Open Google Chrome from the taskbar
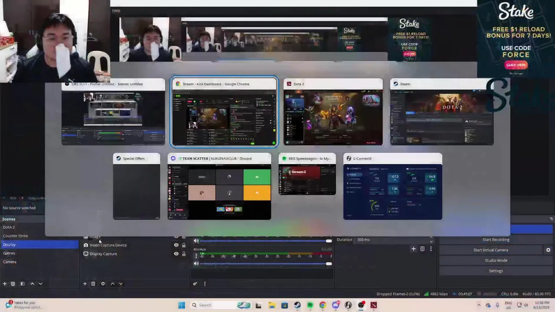The width and height of the screenshot is (555, 312). [323, 305]
